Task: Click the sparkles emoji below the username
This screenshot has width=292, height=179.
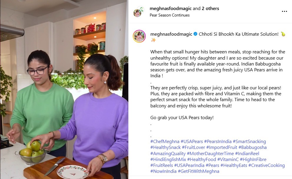Action: (153, 40)
